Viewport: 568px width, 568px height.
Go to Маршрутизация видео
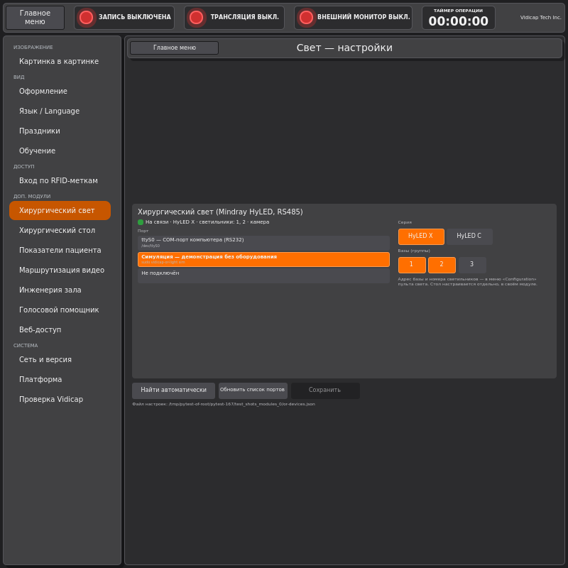[60, 271]
